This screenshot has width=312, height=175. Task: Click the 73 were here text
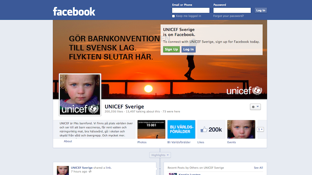click(x=171, y=111)
